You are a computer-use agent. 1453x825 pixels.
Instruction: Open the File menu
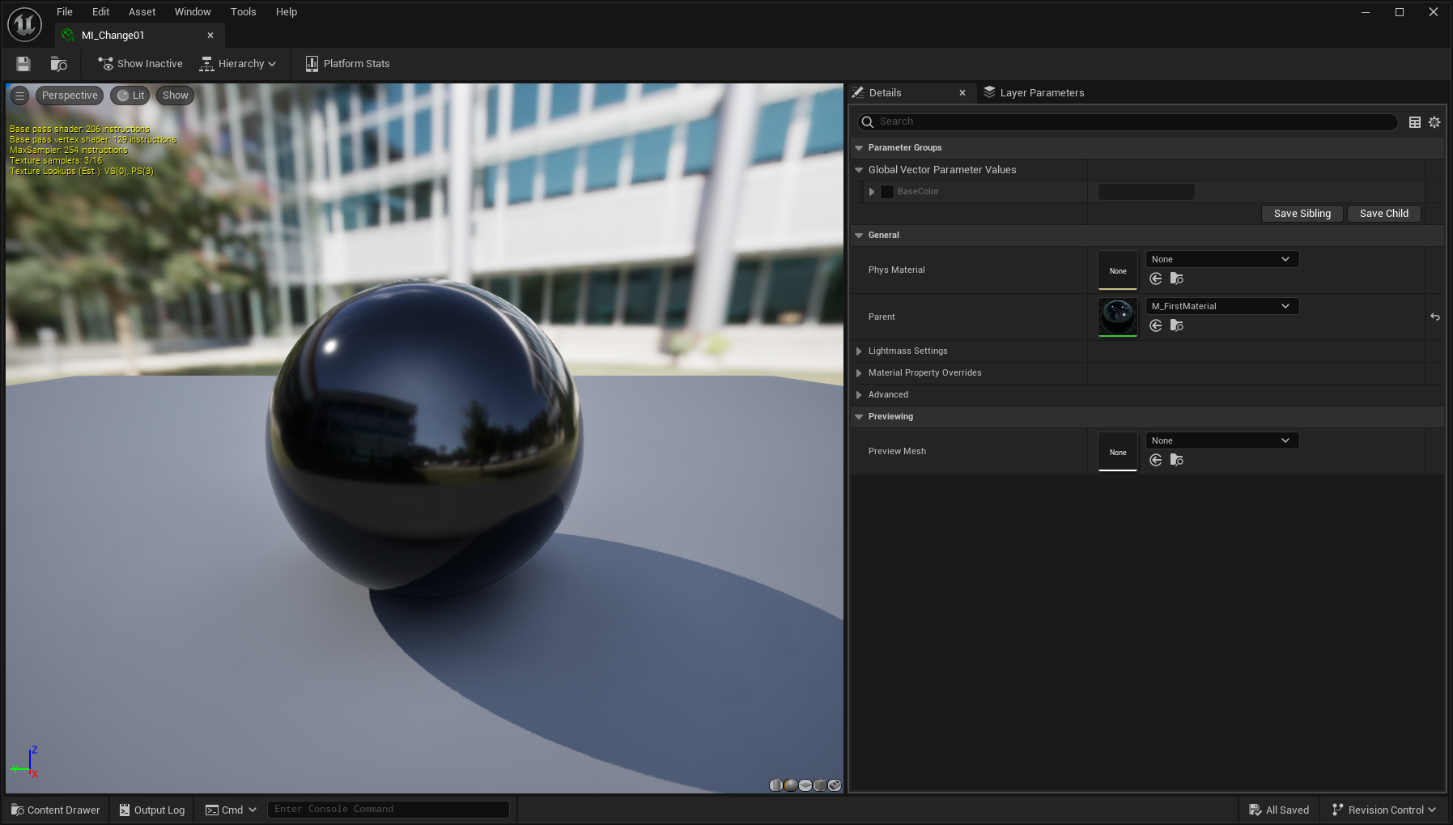coord(65,11)
